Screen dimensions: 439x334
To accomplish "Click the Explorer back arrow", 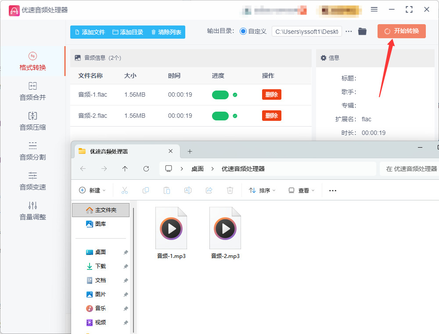I will point(83,169).
